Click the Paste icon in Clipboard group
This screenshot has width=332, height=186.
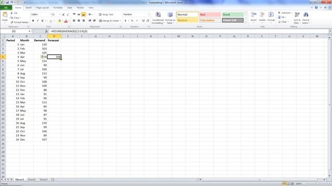tap(5, 15)
